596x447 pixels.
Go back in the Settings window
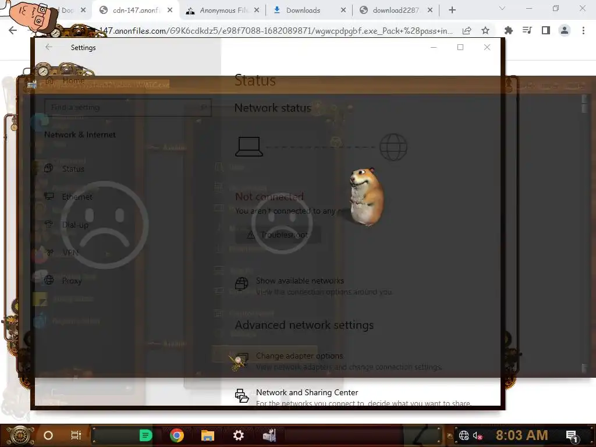tap(49, 47)
